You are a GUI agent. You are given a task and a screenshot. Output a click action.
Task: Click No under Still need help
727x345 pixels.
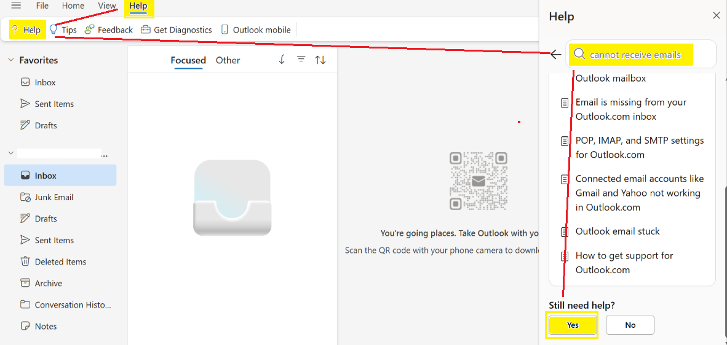[x=630, y=325]
